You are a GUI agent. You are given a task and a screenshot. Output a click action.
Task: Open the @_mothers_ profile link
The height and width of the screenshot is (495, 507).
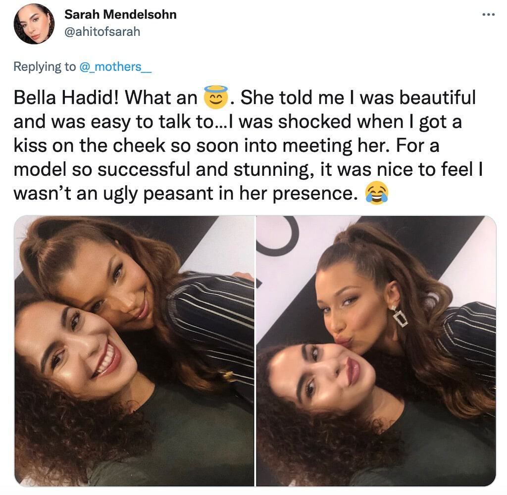point(115,67)
